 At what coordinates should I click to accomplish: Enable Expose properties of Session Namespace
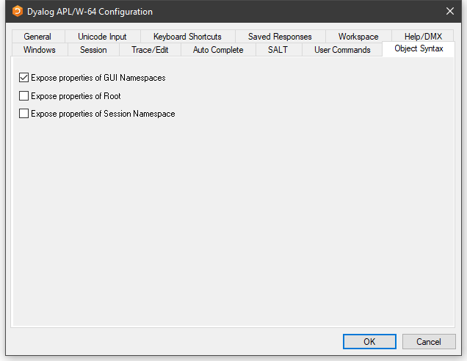(x=24, y=114)
